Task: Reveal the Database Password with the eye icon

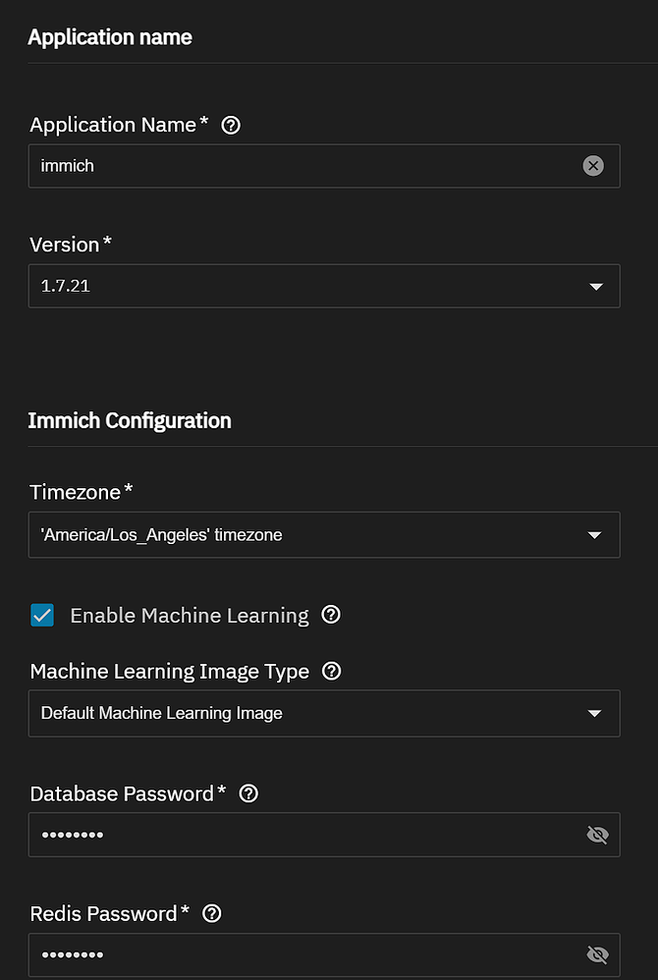Action: pos(597,834)
